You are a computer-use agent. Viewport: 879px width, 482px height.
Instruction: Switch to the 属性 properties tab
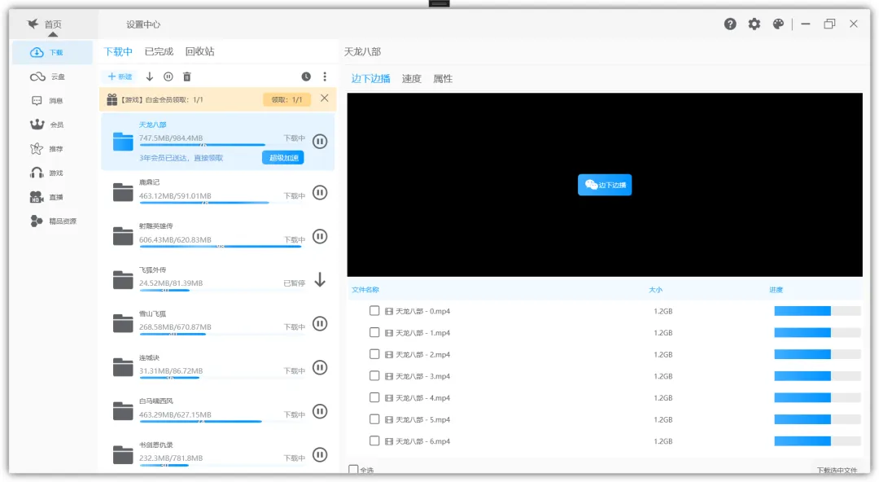(x=443, y=79)
